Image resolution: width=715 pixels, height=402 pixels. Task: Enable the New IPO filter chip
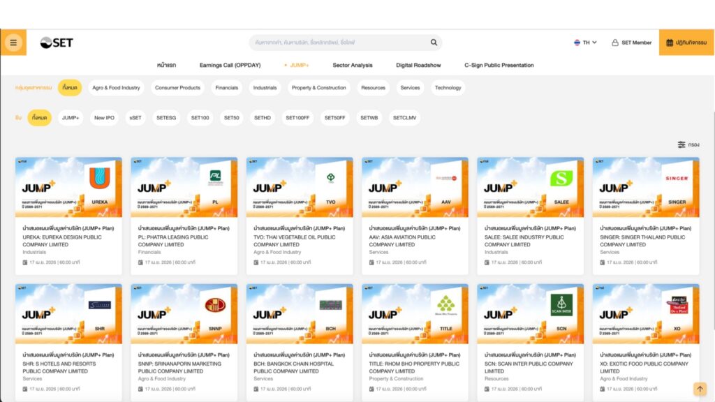[x=105, y=118]
